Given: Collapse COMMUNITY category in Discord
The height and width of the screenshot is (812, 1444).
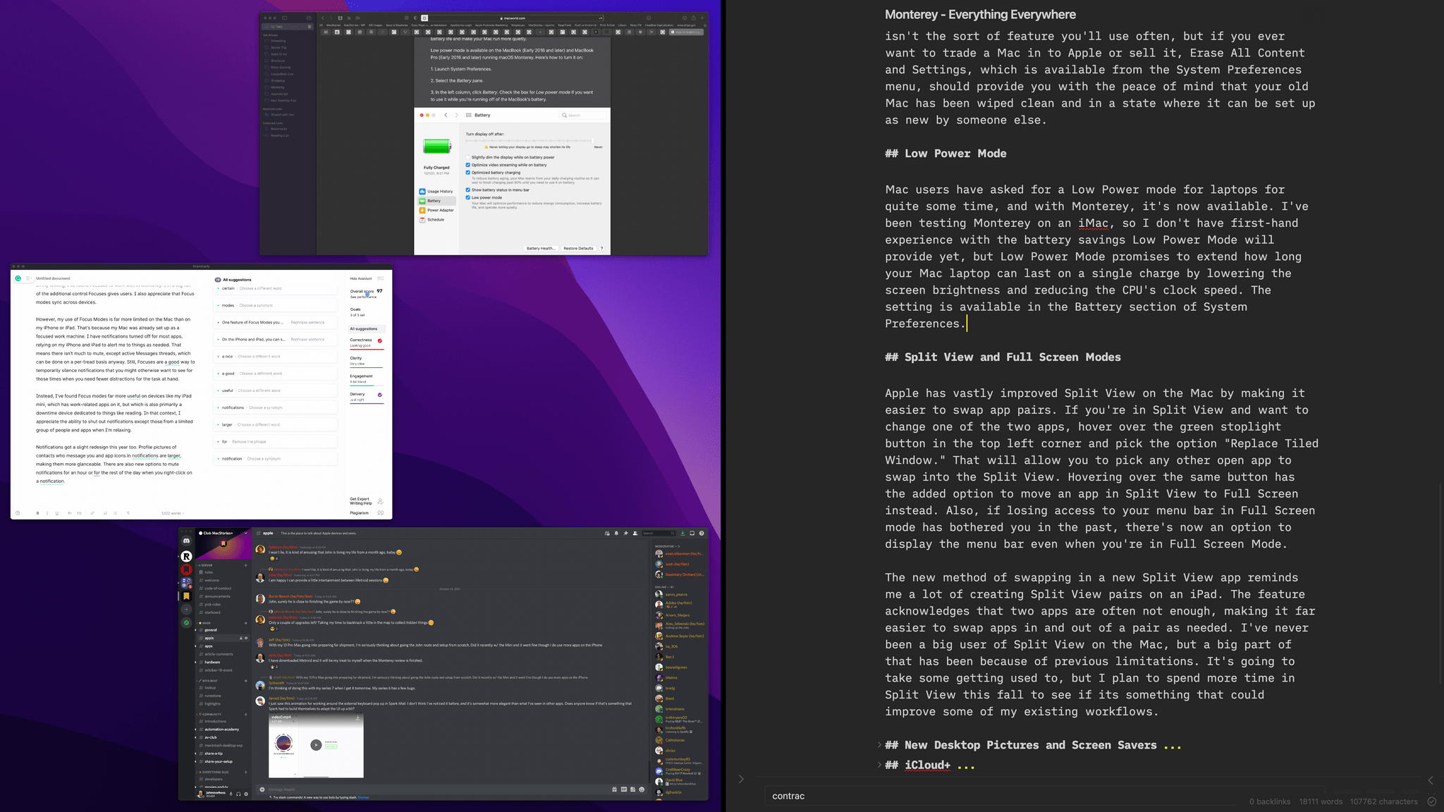Looking at the screenshot, I should point(209,714).
